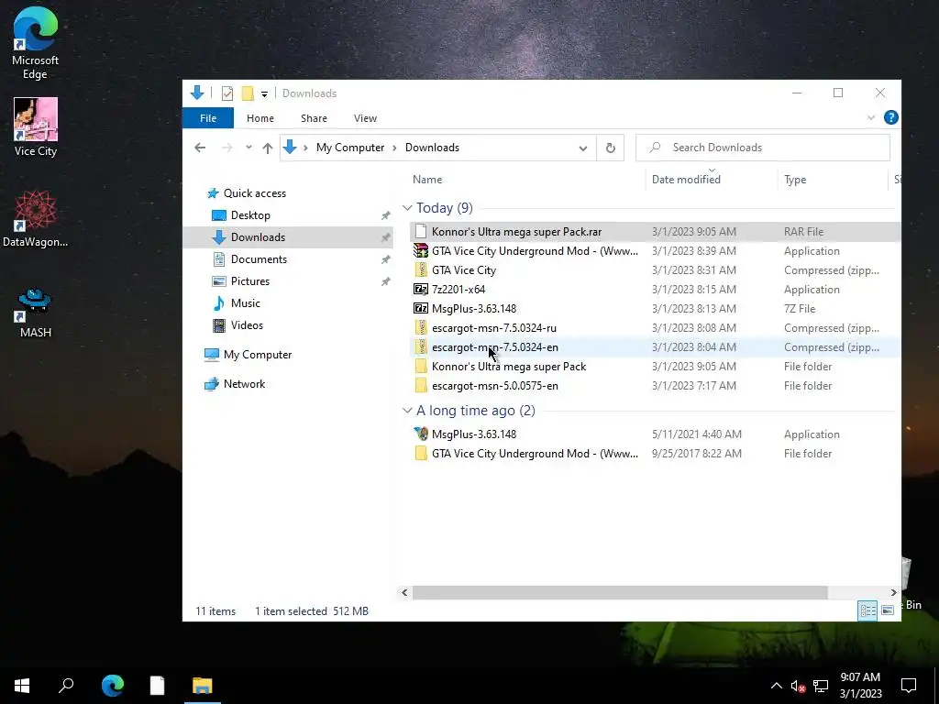Click Downloads in the address path
939x704 pixels.
432,148
